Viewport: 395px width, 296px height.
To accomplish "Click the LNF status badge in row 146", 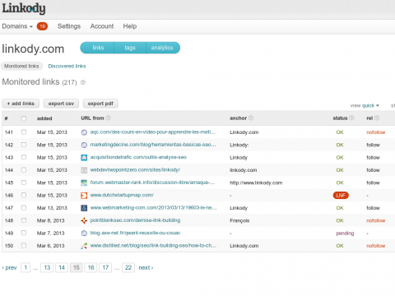I will click(341, 195).
